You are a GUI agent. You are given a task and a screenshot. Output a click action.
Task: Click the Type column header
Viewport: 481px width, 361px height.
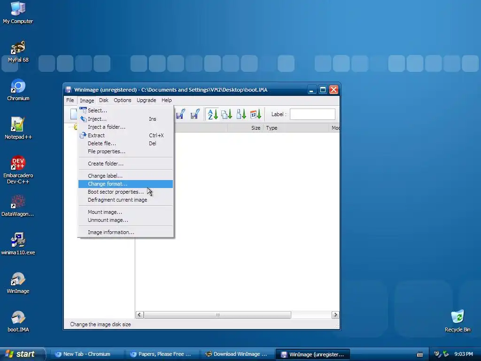tap(296, 128)
